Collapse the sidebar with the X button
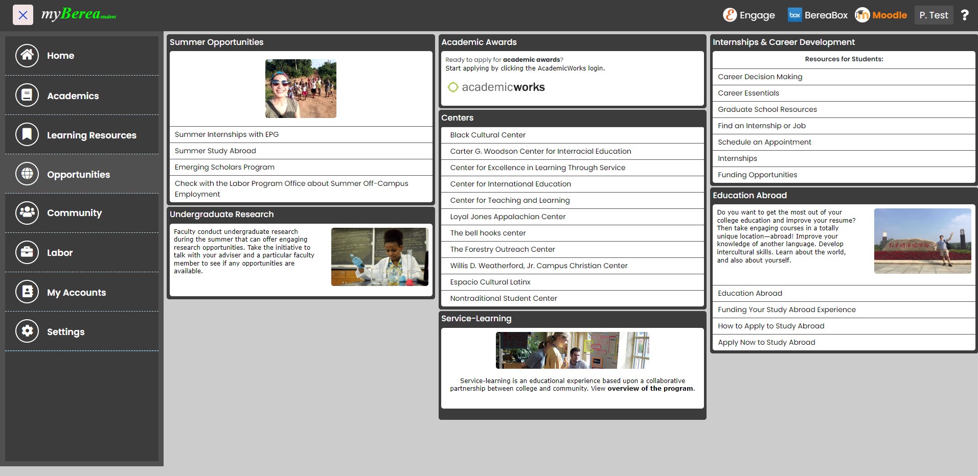The image size is (978, 476). click(x=23, y=15)
